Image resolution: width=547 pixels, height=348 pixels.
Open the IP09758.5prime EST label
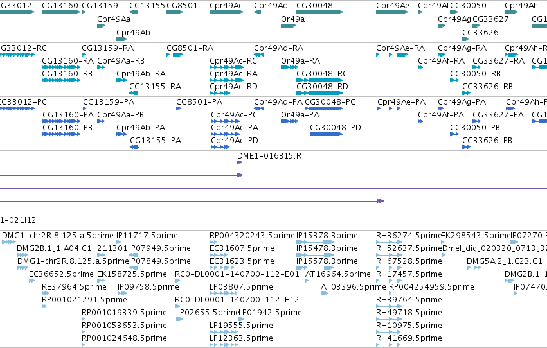(x=148, y=287)
